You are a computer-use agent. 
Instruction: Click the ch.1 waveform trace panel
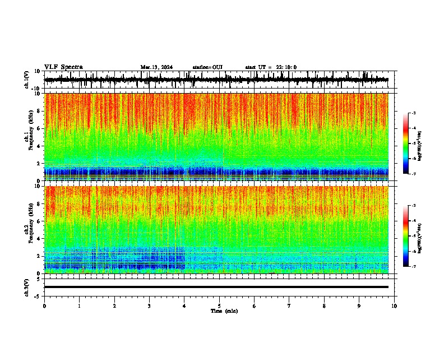click(x=219, y=80)
